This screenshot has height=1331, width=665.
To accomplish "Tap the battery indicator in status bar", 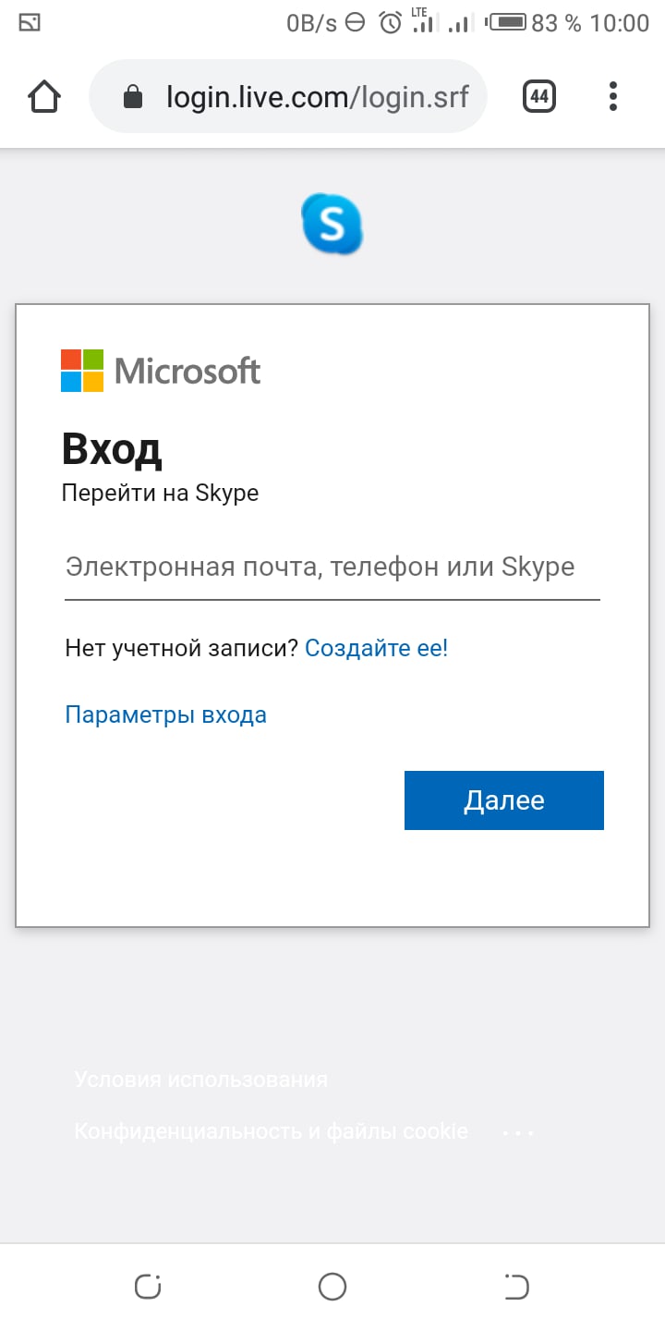I will 507,22.
